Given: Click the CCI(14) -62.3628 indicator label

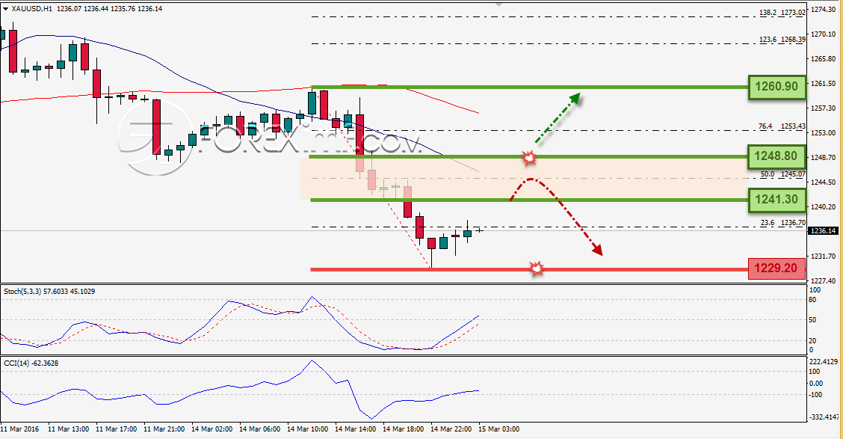Looking at the screenshot, I should [x=31, y=363].
